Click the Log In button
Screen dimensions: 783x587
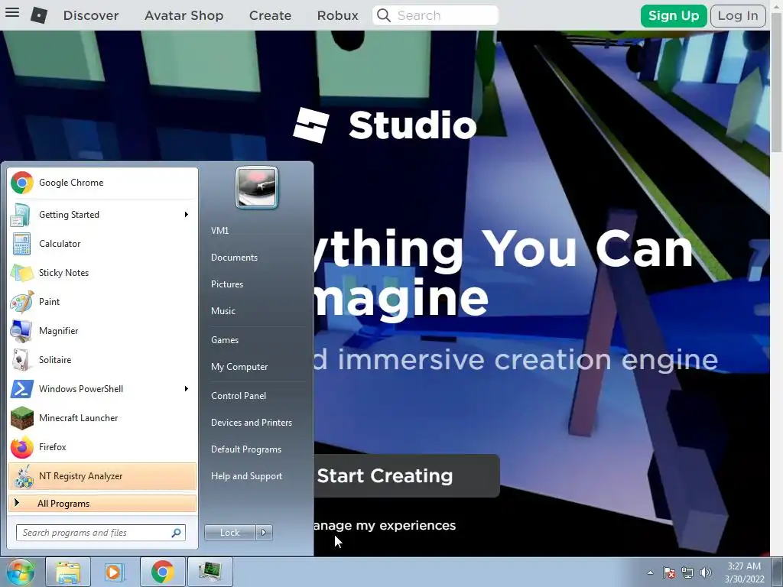pyautogui.click(x=738, y=16)
